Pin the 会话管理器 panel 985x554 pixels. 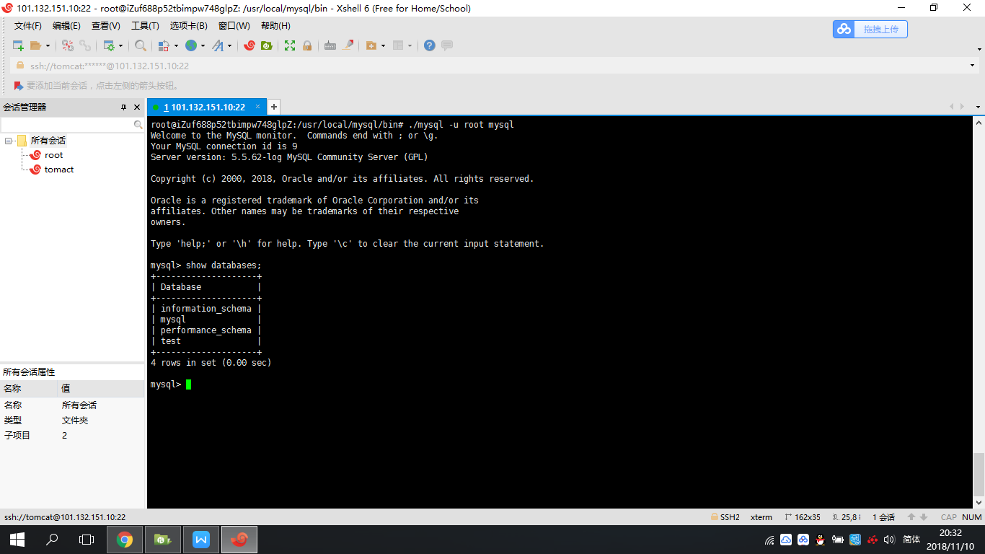[x=123, y=107]
